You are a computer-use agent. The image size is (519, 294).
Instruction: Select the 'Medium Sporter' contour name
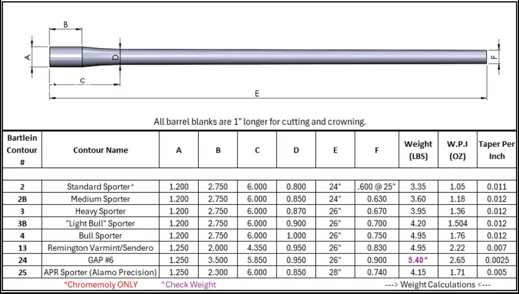(101, 199)
